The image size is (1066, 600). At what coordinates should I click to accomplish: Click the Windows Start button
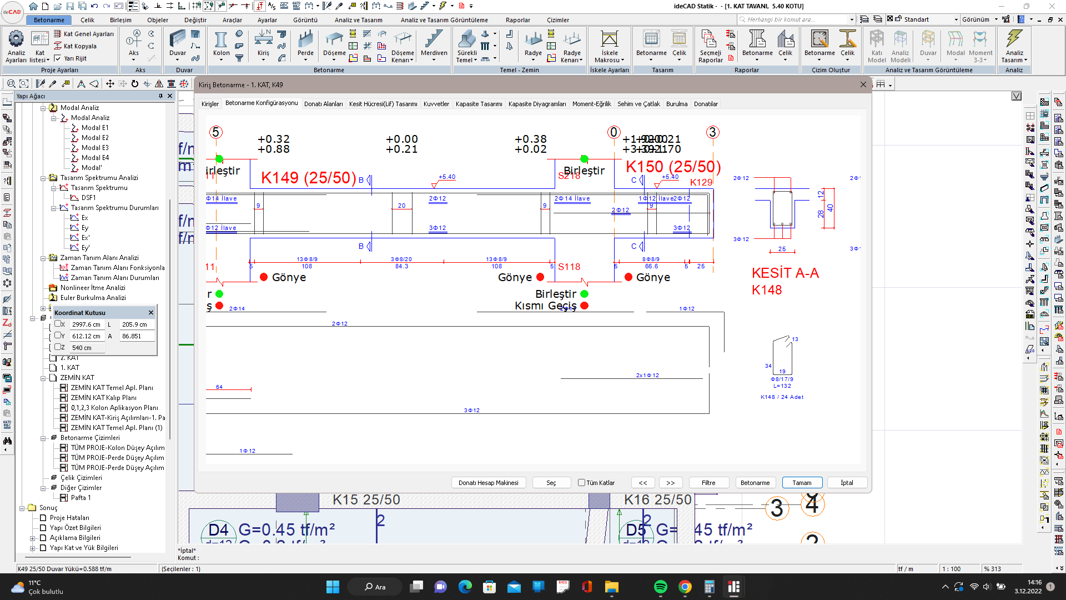(x=333, y=587)
